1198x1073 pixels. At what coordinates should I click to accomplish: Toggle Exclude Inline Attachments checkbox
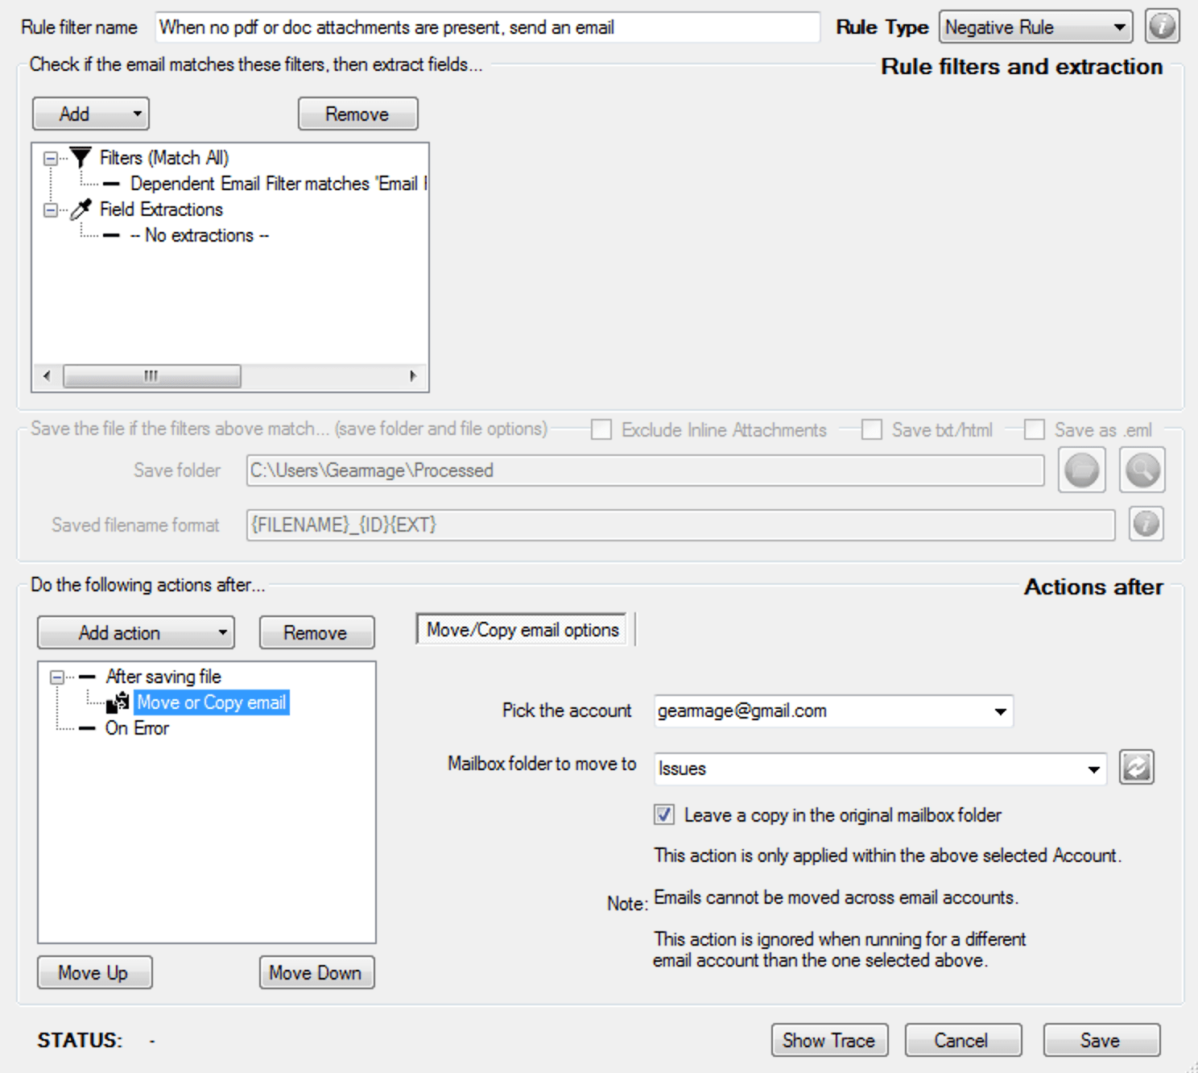601,429
